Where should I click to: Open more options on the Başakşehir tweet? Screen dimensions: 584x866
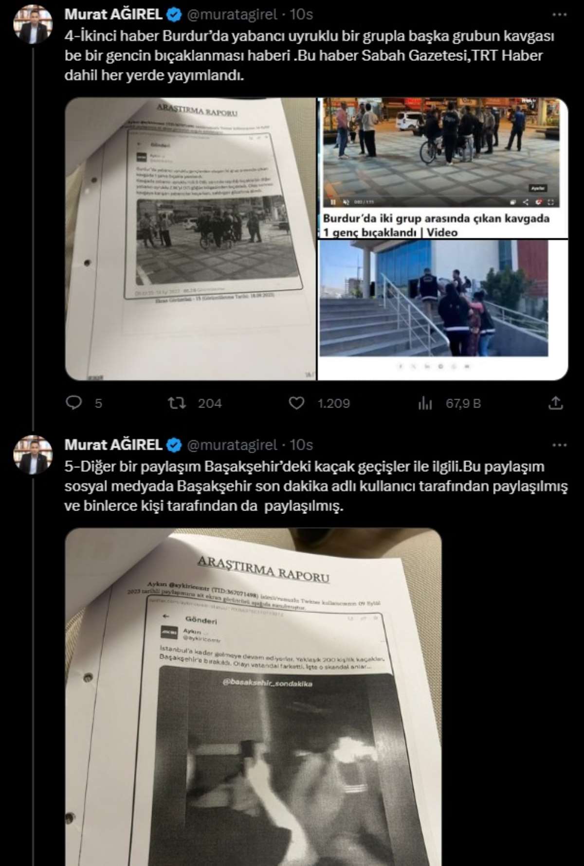tap(560, 445)
